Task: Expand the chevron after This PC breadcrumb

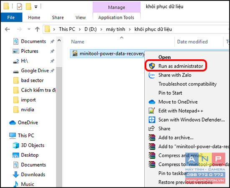Action: click(x=80, y=29)
